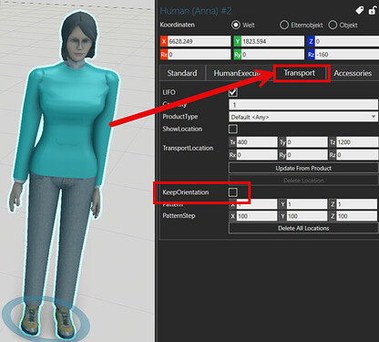Click the TransportLocation Ty field
379x342 pixels.
[x=307, y=142]
